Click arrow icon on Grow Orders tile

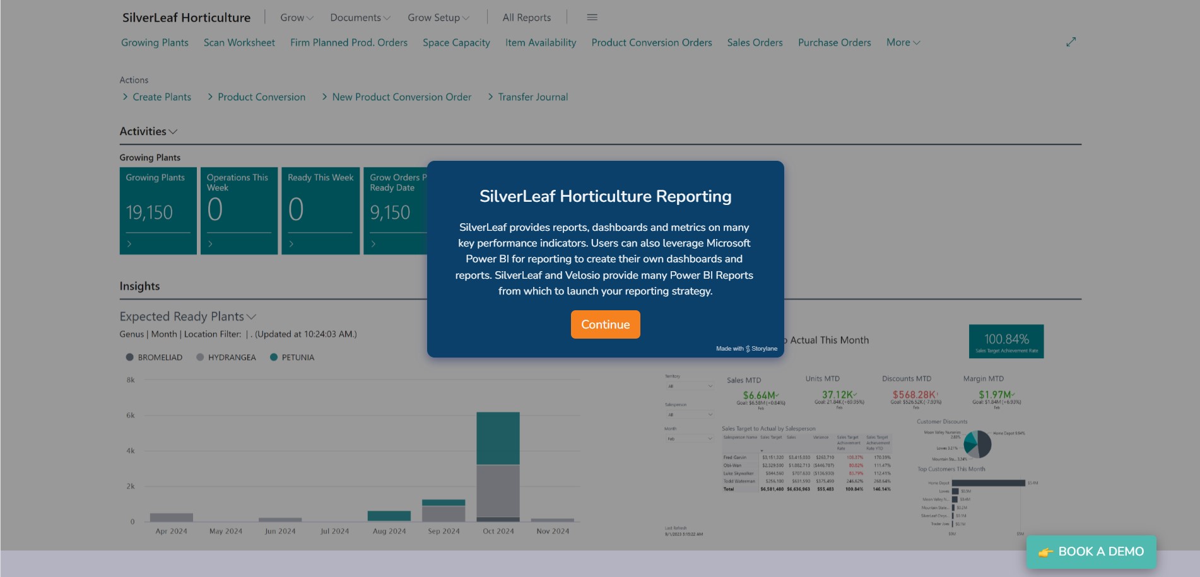(373, 243)
